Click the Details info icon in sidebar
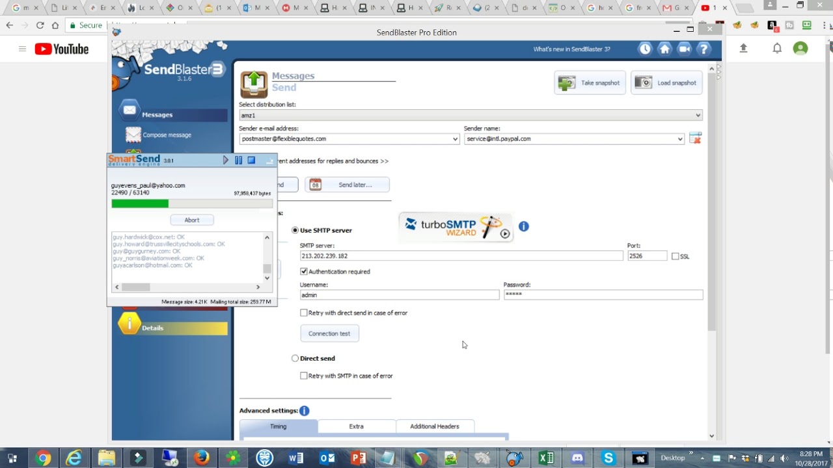The width and height of the screenshot is (833, 468). (x=130, y=322)
